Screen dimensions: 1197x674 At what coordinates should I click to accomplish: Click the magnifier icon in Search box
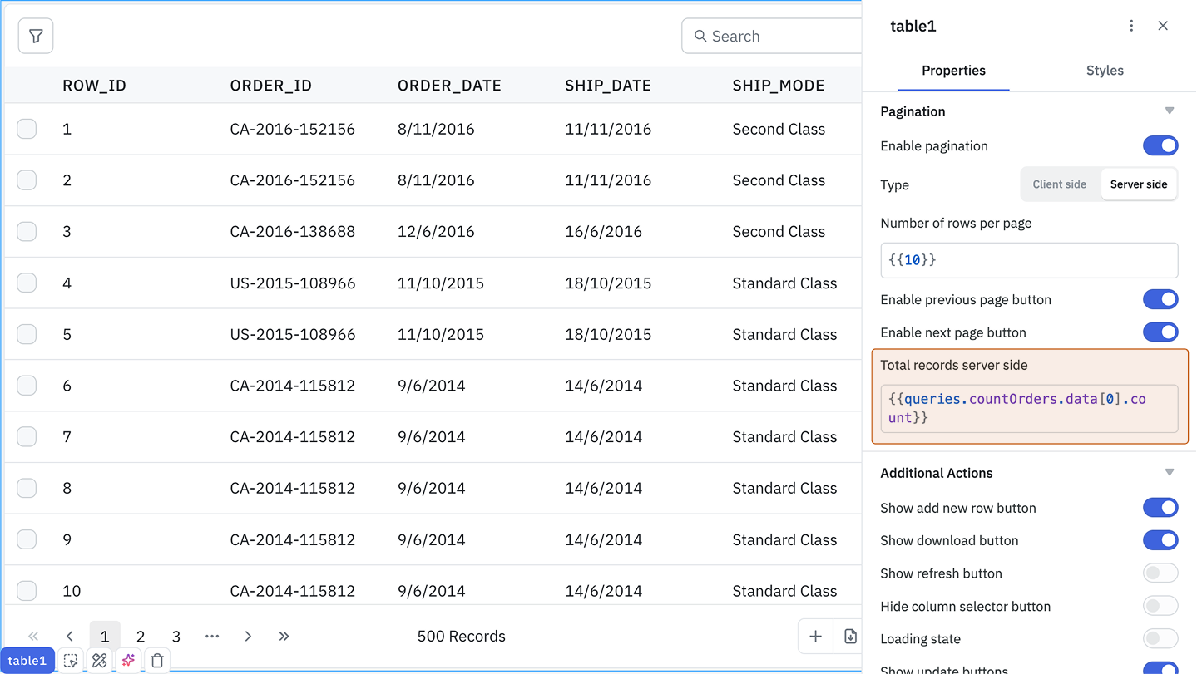(700, 36)
